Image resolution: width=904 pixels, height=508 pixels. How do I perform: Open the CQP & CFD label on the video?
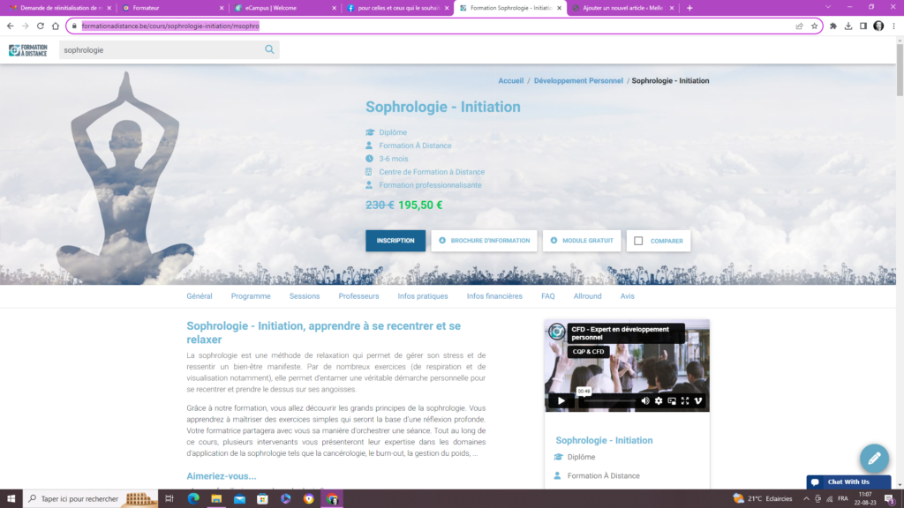coord(588,351)
